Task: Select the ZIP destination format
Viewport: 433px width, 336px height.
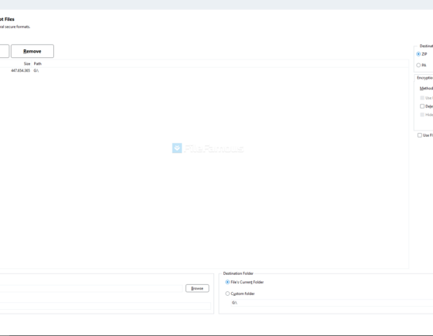Action: pyautogui.click(x=418, y=54)
